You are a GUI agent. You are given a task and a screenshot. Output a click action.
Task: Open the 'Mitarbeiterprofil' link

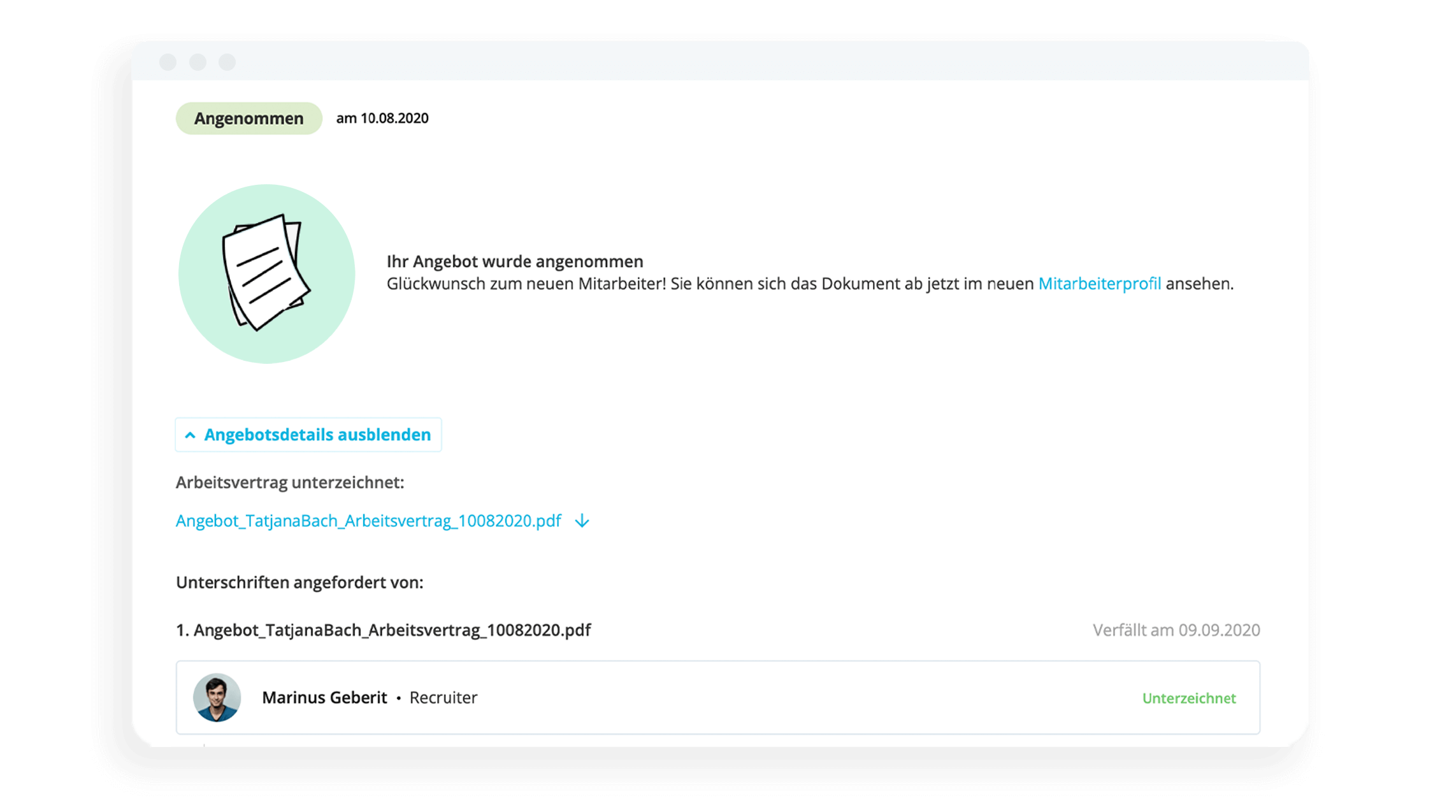tap(1100, 285)
